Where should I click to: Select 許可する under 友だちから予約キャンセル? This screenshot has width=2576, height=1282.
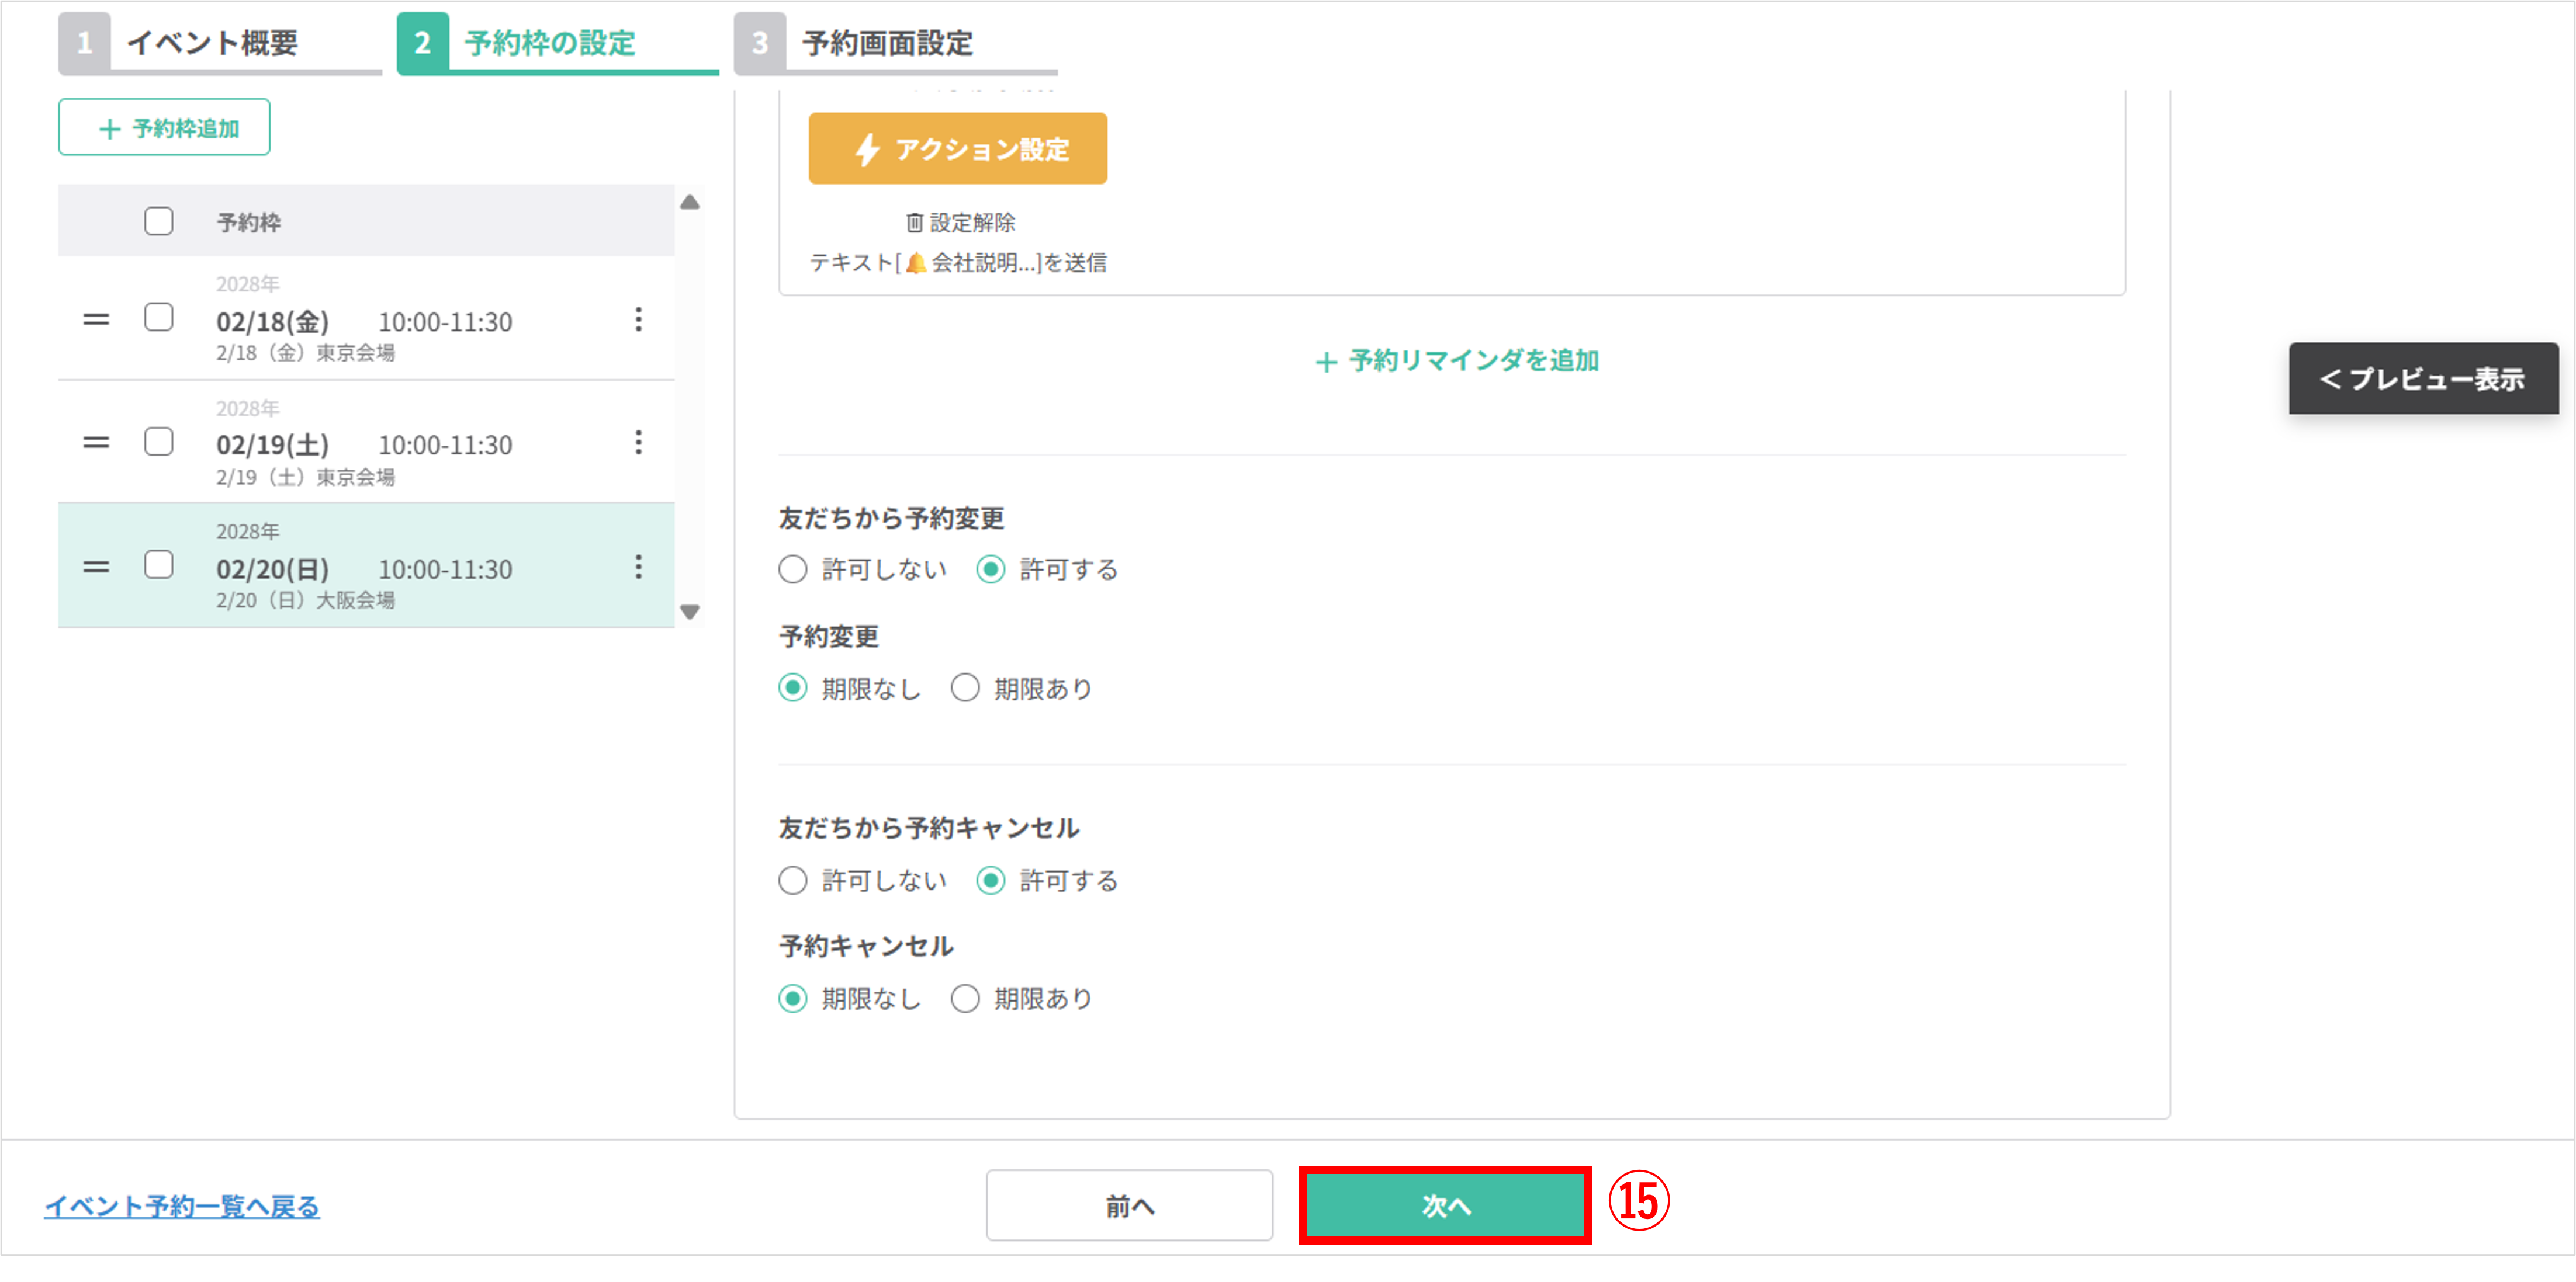pos(991,880)
